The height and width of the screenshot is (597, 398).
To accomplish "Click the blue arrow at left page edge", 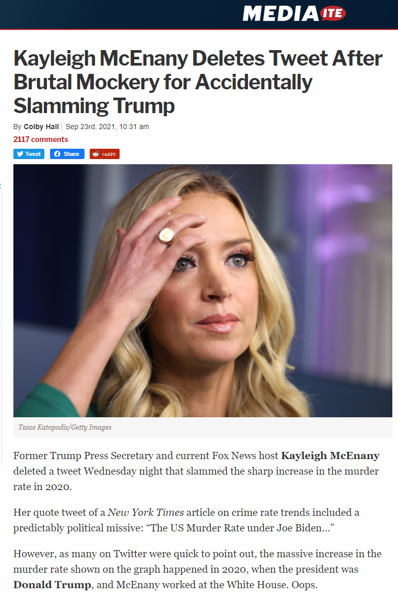I will (x=1, y=186).
